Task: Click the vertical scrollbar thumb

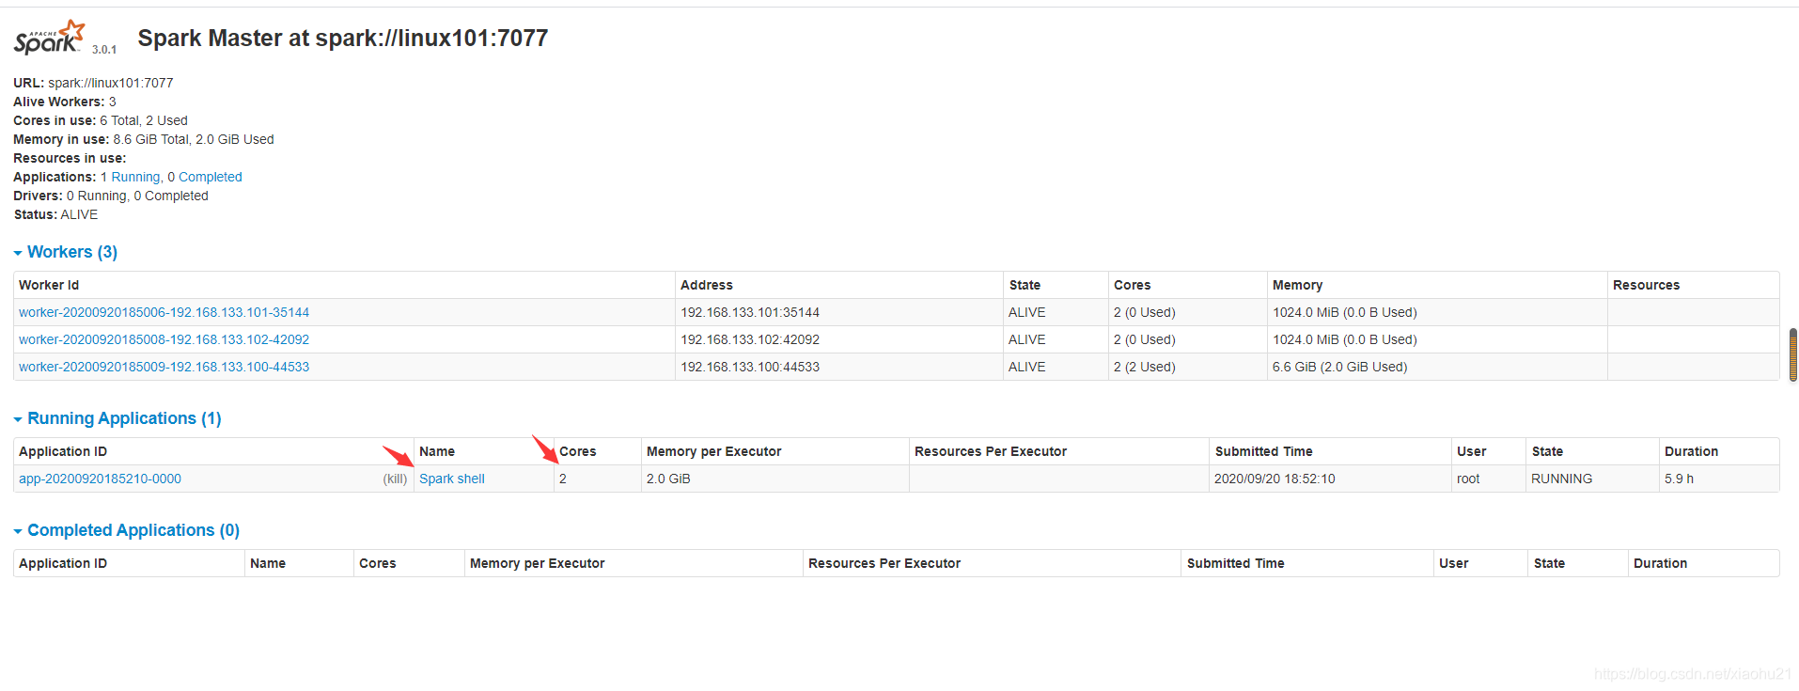Action: click(1793, 354)
